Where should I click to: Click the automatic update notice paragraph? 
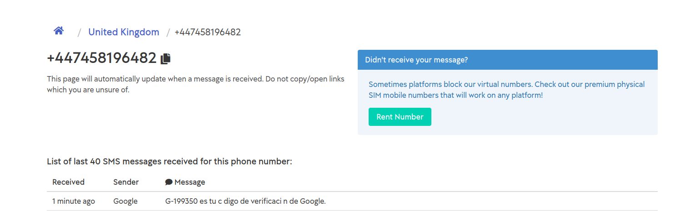click(x=195, y=84)
